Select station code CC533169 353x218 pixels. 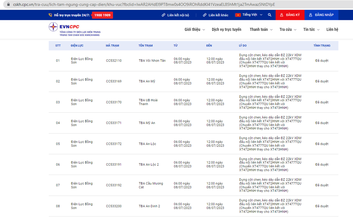pos(114,81)
